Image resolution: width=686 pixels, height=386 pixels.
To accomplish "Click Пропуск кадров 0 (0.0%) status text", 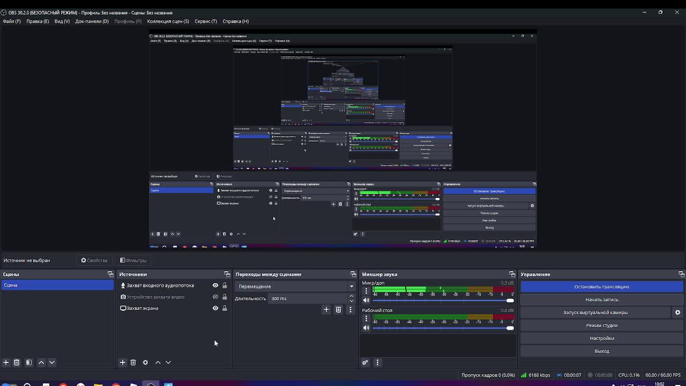I will [488, 375].
